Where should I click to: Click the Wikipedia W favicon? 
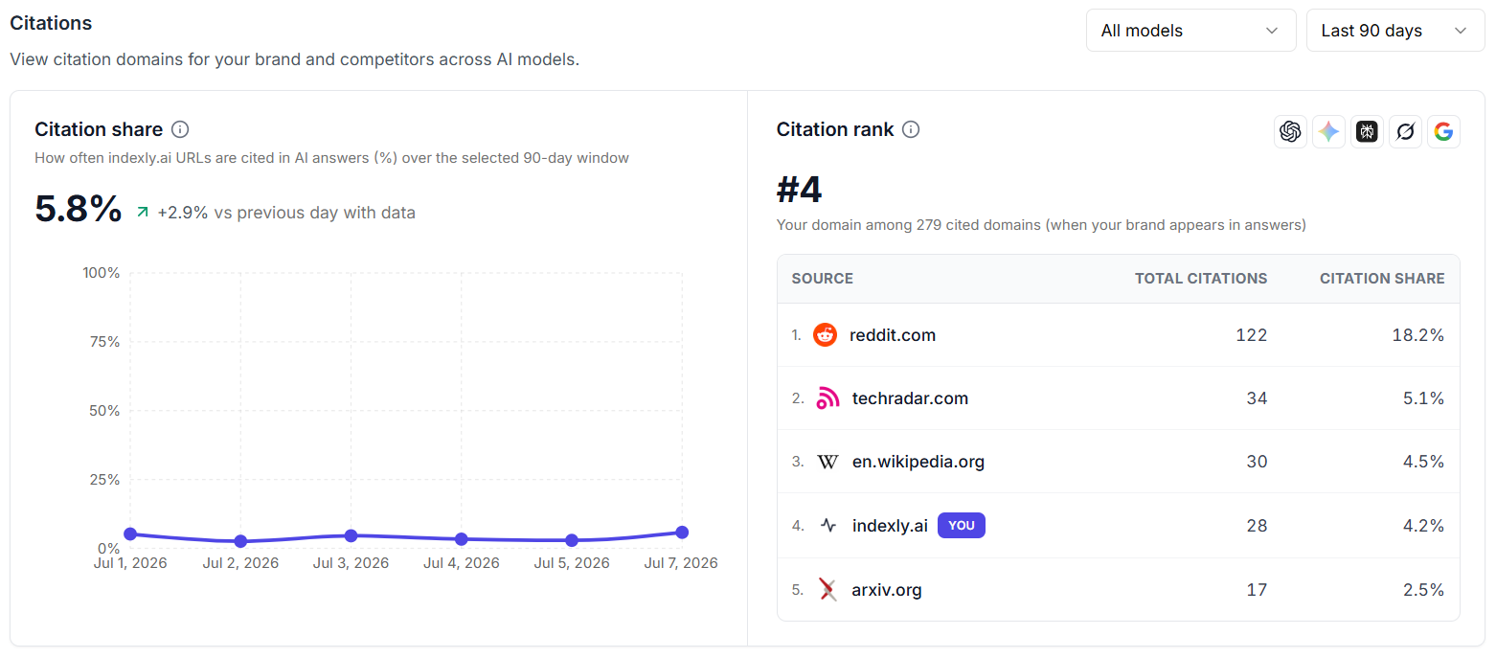(827, 462)
